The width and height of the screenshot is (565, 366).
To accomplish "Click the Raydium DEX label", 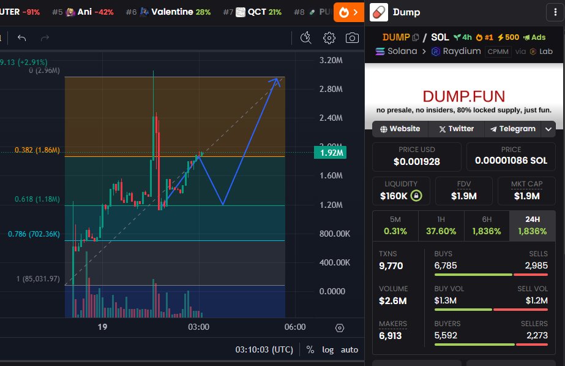I will 456,51.
